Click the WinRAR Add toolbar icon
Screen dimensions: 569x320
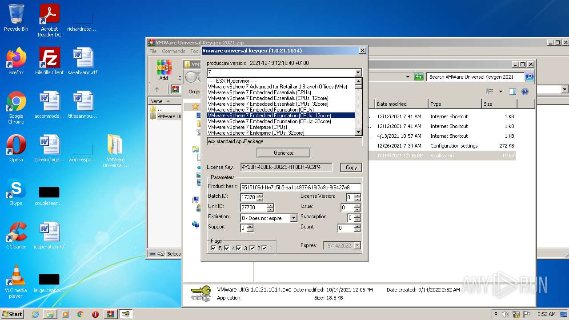pyautogui.click(x=164, y=70)
